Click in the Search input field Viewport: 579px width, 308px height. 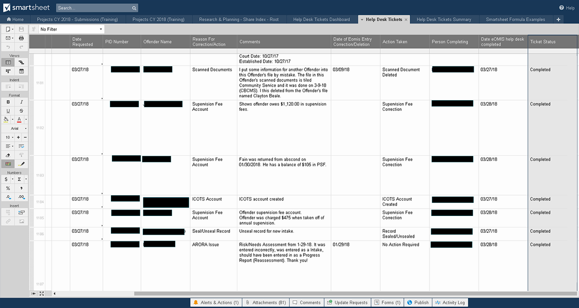tap(94, 8)
